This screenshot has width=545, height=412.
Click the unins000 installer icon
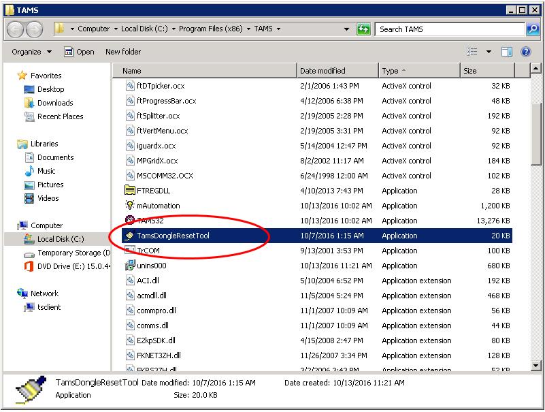pos(129,265)
